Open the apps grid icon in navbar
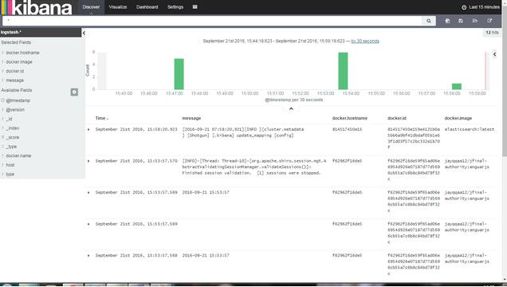Image resolution: width=507 pixels, height=287 pixels. 195,7
